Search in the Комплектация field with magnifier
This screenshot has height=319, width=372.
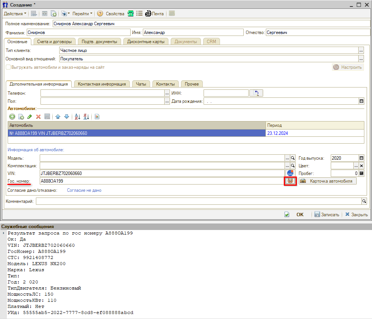(x=293, y=166)
